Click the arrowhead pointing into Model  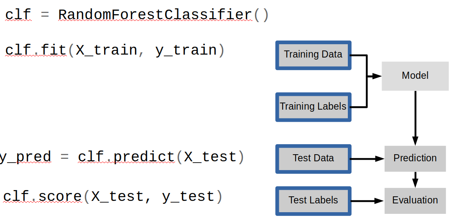coord(377,76)
